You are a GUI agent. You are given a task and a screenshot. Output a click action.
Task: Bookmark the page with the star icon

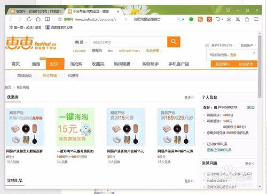point(60,19)
